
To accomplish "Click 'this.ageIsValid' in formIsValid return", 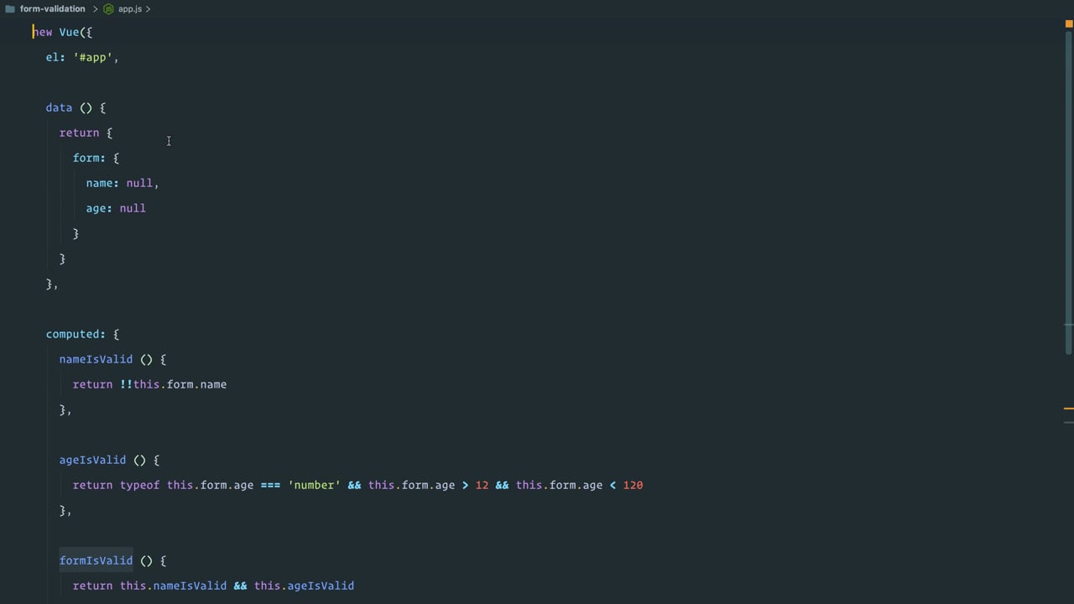I will (x=304, y=586).
